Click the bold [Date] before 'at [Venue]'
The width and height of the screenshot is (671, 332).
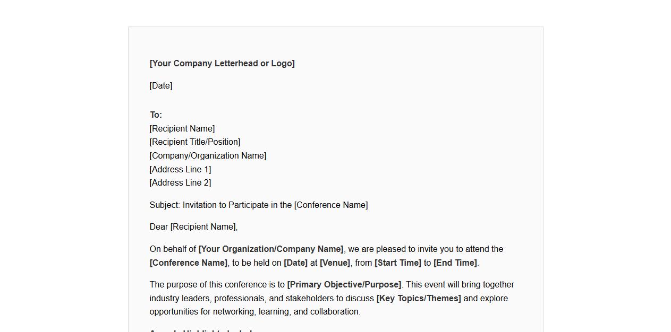pos(295,263)
